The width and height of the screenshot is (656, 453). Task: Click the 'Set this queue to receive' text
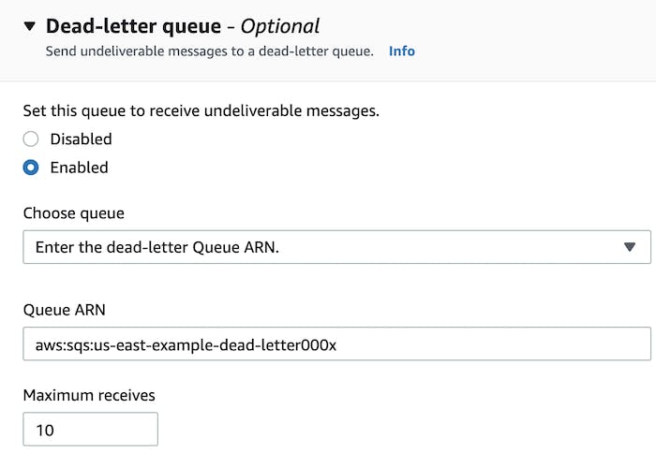(201, 110)
